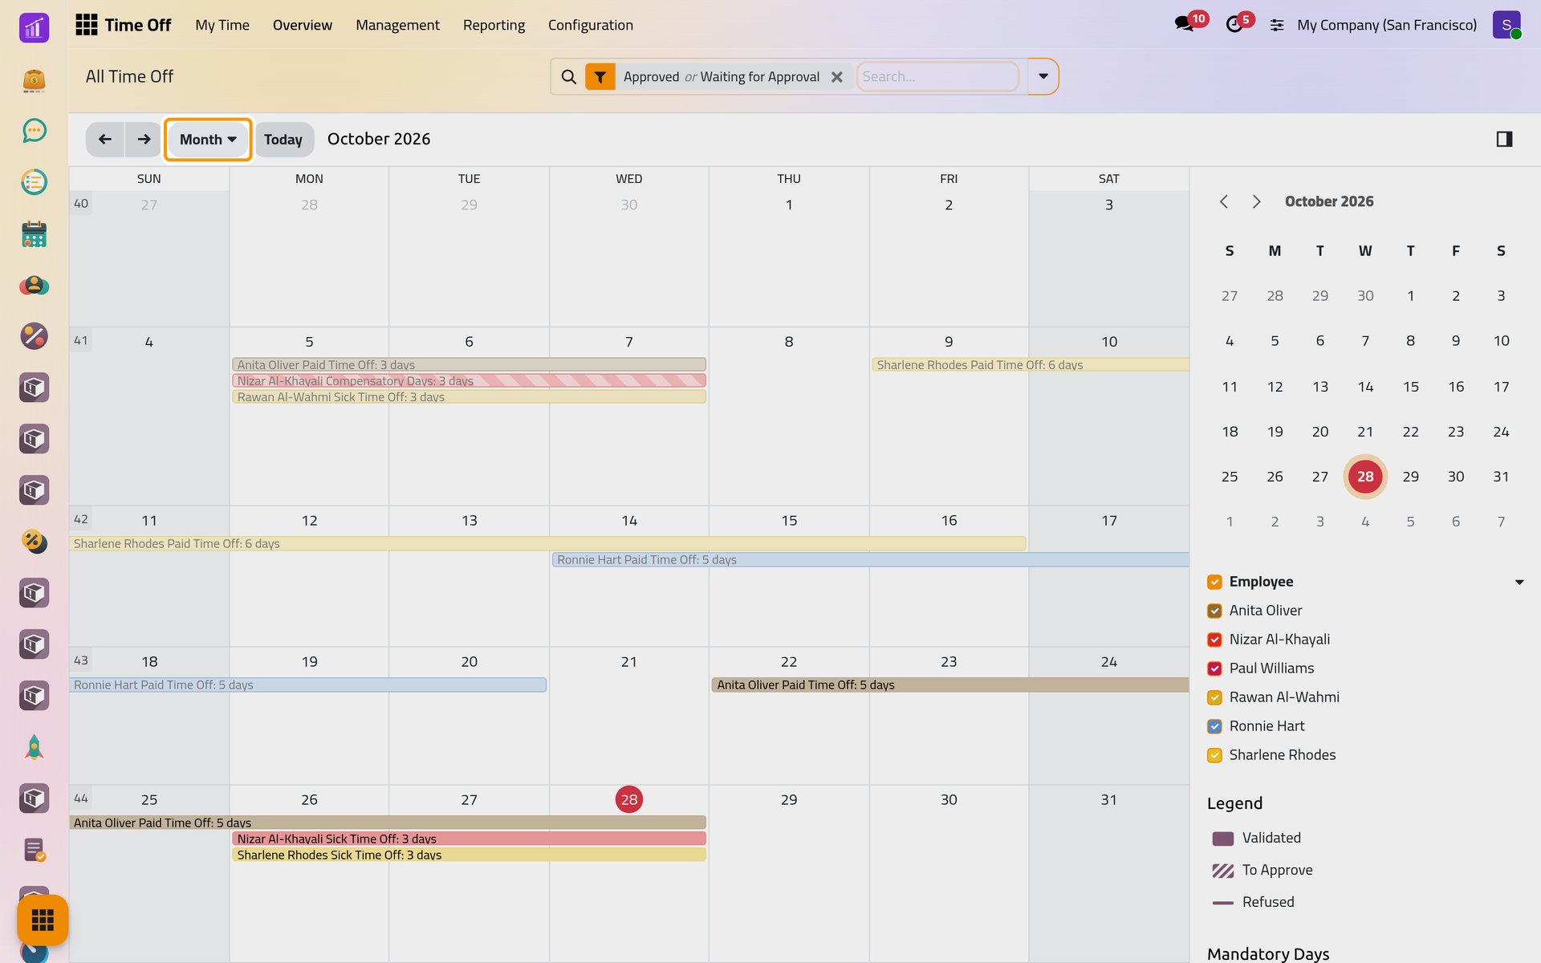The image size is (1541, 963).
Task: Open the Reporting menu
Action: pyautogui.click(x=494, y=25)
